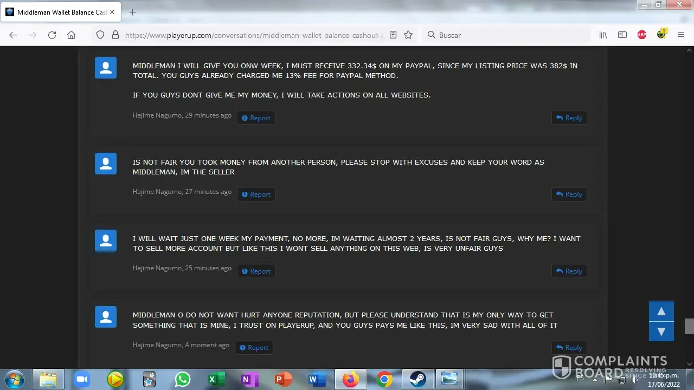Viewport: 694px width, 390px height.
Task: Launch Excel from the taskbar
Action: 216,379
